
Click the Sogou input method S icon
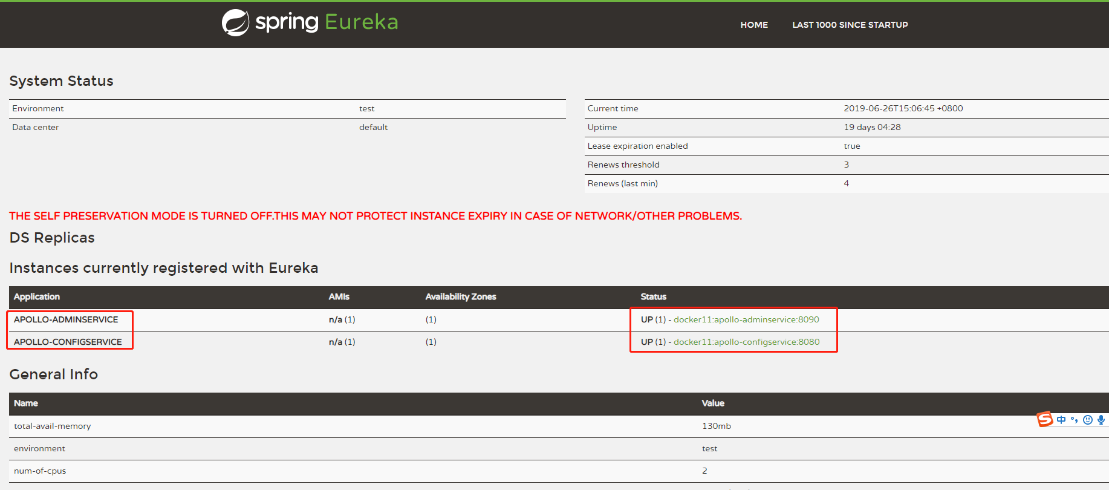click(x=1045, y=419)
